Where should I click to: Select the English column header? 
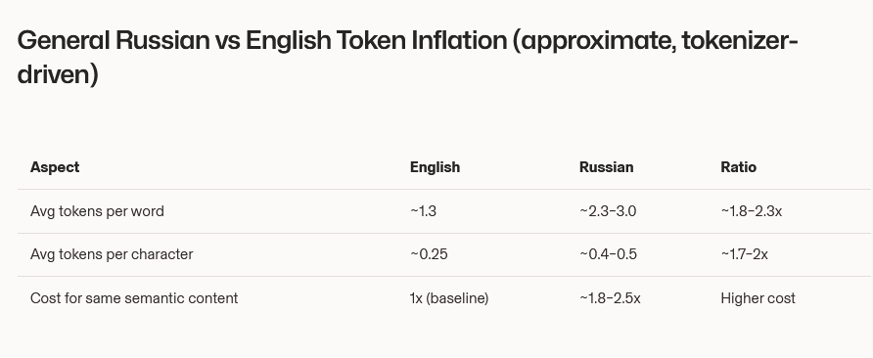click(x=435, y=167)
